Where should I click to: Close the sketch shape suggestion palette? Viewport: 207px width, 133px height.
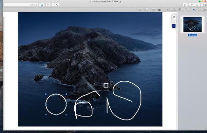tap(174, 17)
